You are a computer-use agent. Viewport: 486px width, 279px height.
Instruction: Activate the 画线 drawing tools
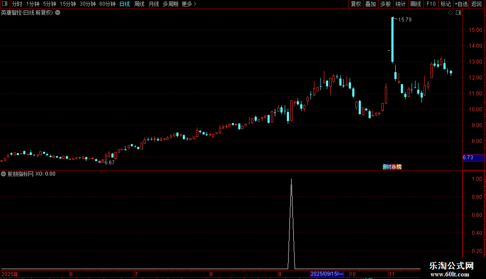click(x=415, y=4)
